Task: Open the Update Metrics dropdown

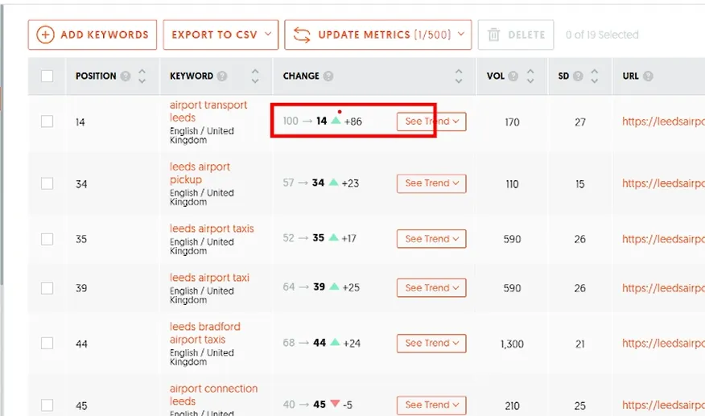Action: 378,35
